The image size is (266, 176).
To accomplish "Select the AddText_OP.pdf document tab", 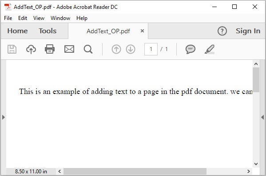I will click(108, 31).
